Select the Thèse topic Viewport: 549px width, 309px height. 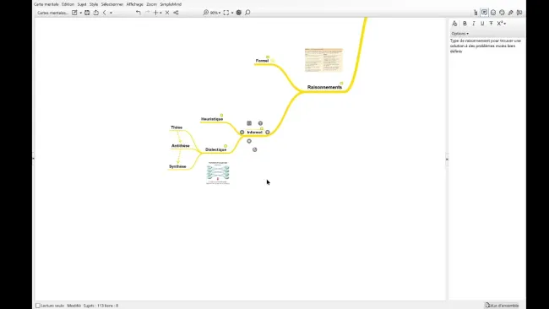[177, 127]
